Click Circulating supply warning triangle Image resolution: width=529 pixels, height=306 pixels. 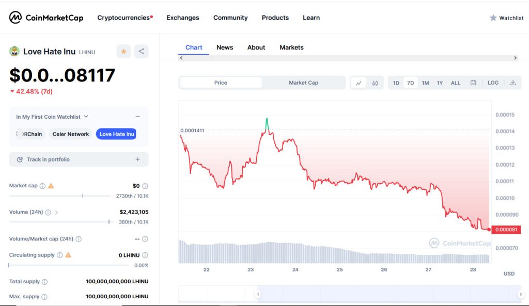point(68,255)
